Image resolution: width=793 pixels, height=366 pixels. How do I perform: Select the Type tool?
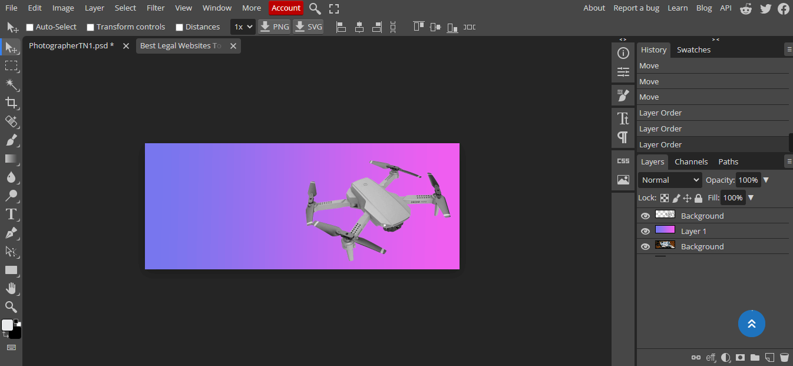[11, 214]
